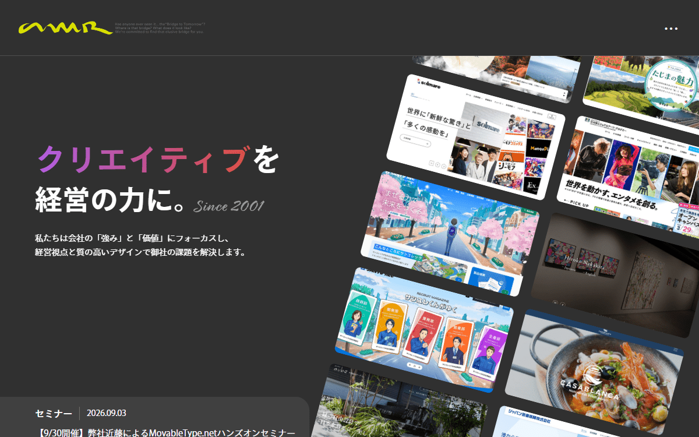699x437 pixels.
Task: Click the amr logo
Action: 65,28
